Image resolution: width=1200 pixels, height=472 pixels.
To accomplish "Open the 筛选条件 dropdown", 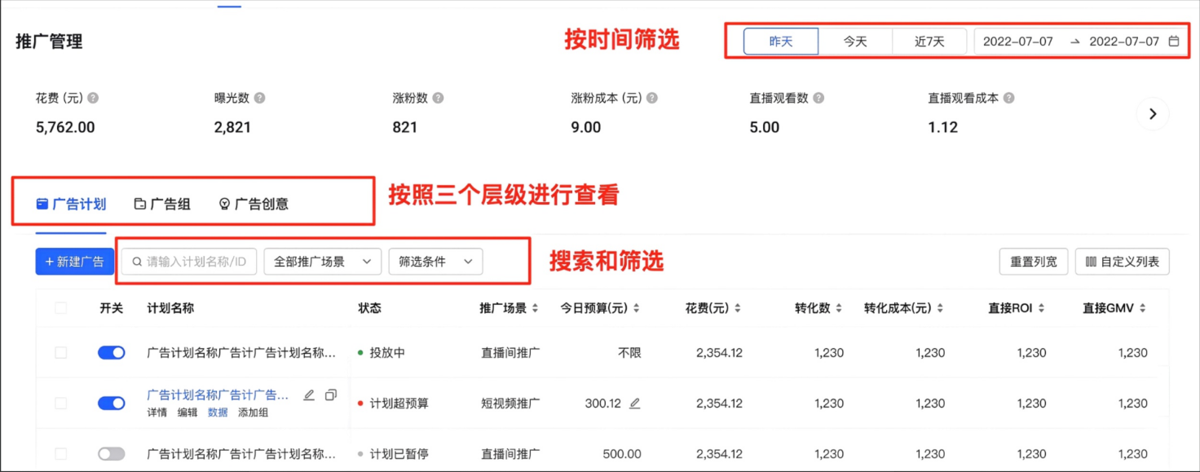I will (x=435, y=262).
